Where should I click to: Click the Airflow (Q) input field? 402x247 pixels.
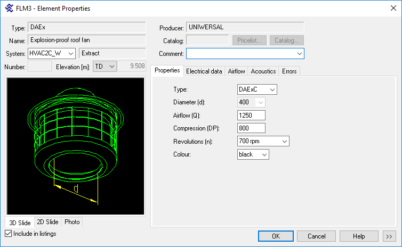pyautogui.click(x=251, y=115)
